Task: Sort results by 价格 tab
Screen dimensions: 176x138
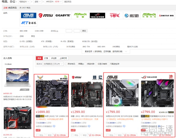Action: 46,58
